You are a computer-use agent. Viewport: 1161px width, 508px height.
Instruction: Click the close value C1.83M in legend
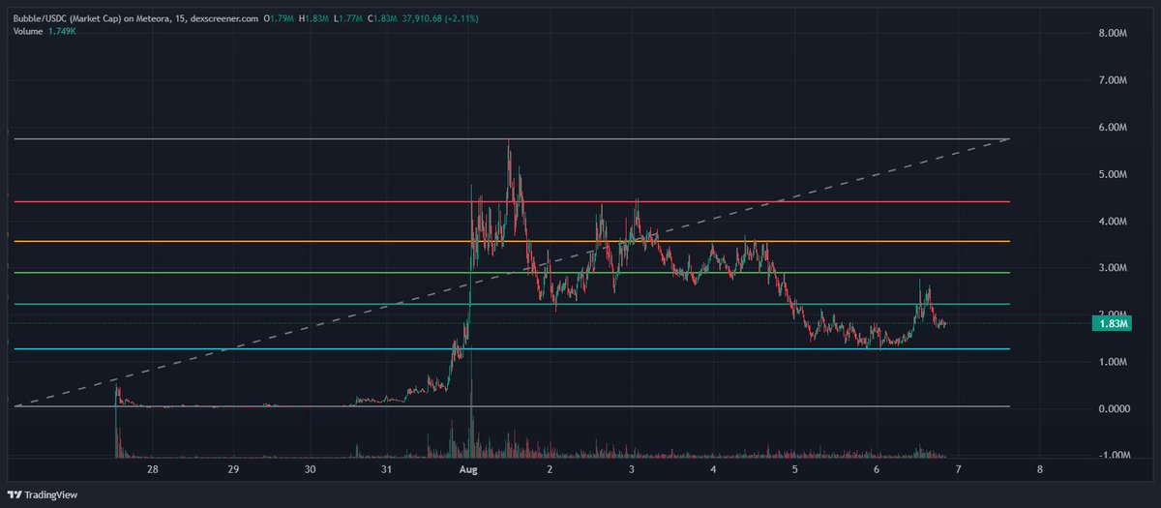pos(384,17)
